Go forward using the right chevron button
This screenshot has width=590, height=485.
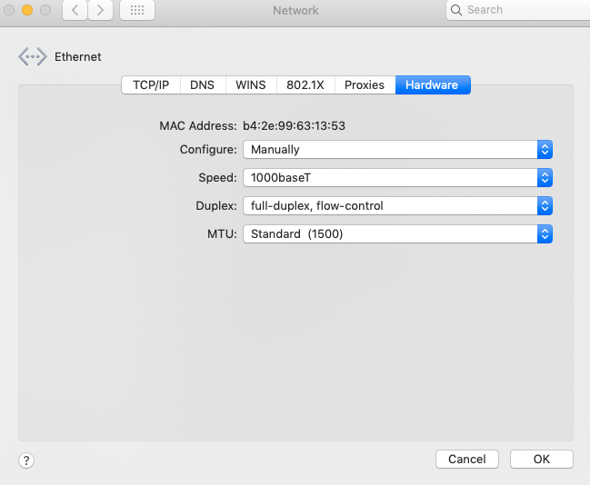pyautogui.click(x=100, y=10)
